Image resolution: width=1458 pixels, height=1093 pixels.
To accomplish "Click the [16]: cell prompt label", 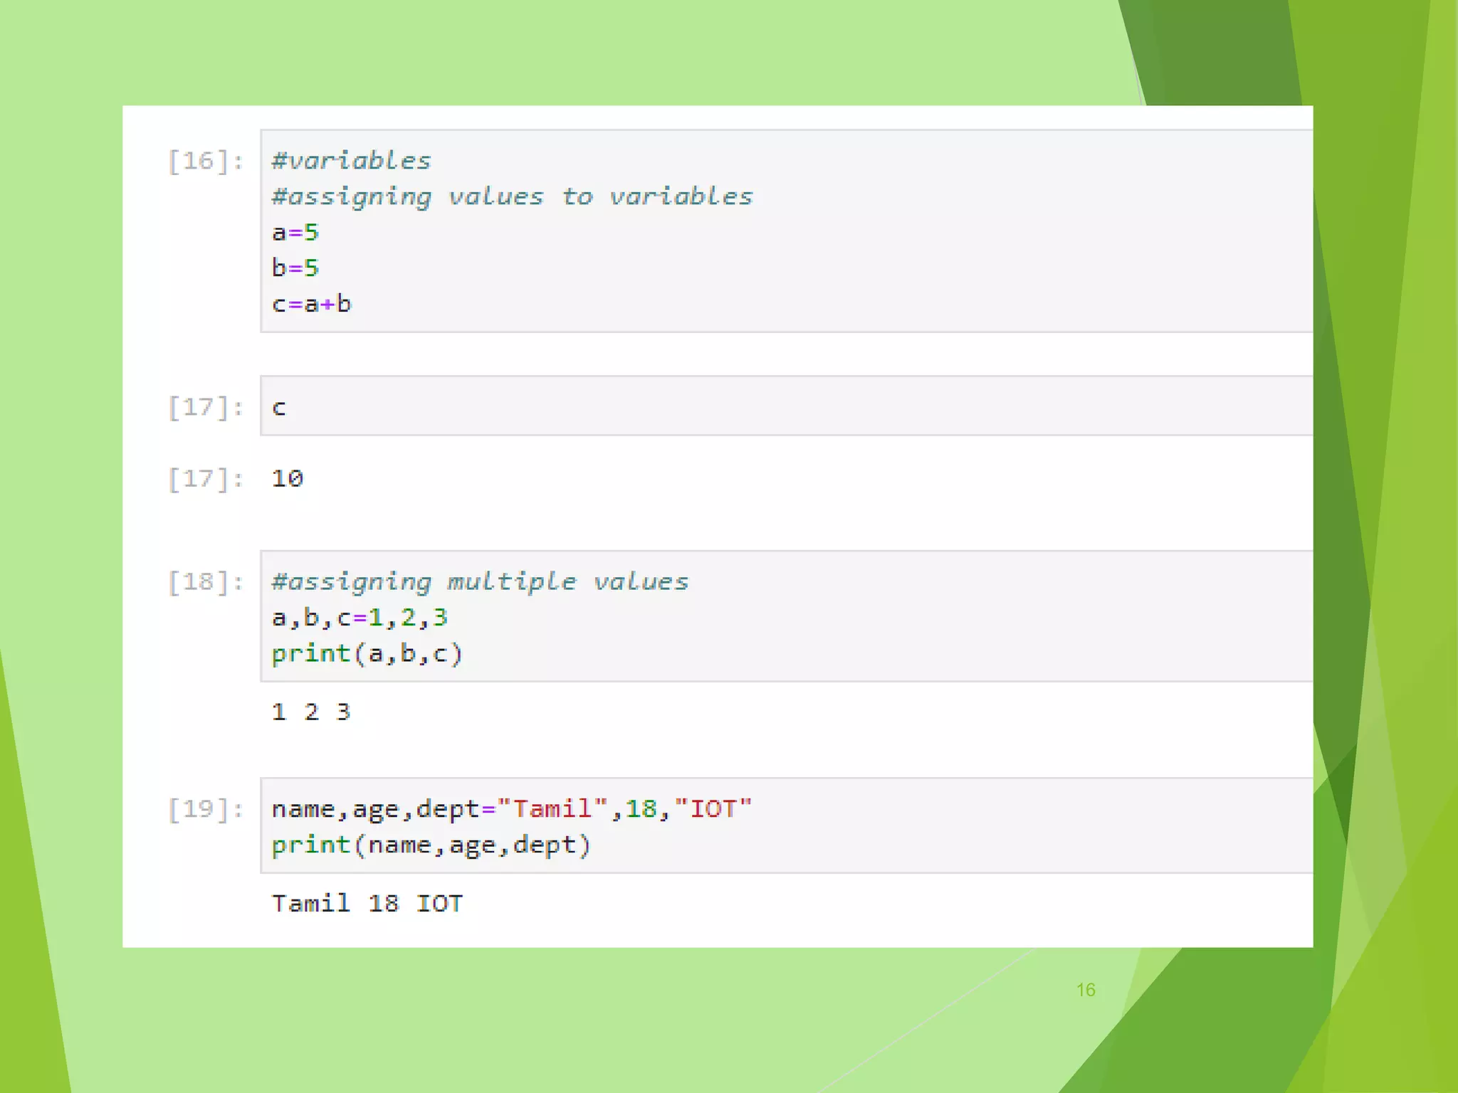I will point(206,161).
